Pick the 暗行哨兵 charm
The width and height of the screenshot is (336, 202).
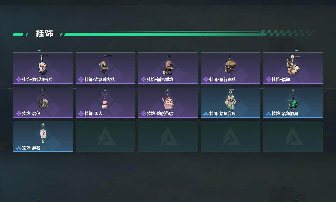pos(230,68)
